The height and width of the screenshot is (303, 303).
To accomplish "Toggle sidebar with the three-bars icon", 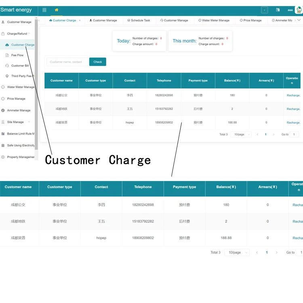I will [44, 10].
